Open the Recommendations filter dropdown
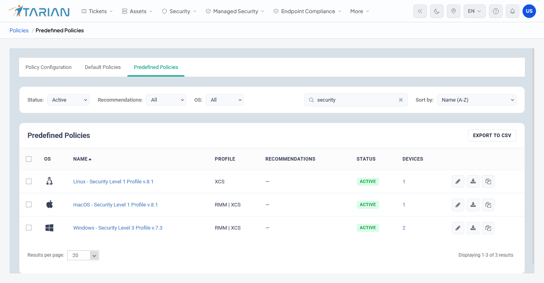Screen dimensions: 544x283 coord(166,100)
